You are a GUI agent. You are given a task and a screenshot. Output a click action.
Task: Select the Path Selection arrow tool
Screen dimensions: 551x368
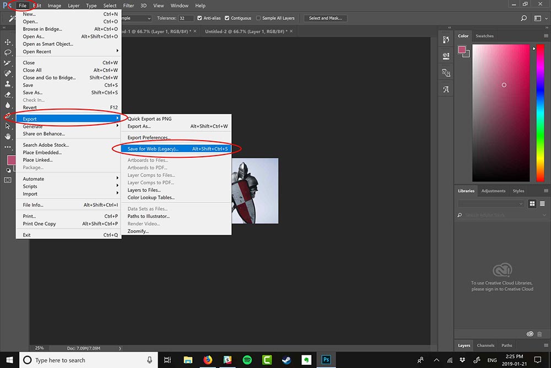(8, 126)
